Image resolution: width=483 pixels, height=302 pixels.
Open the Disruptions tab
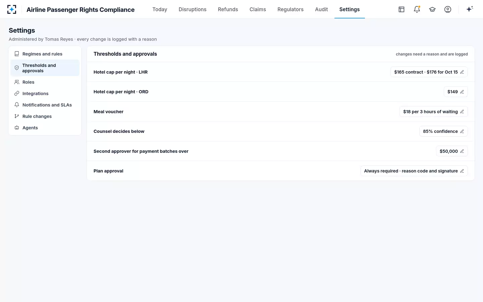click(x=193, y=9)
